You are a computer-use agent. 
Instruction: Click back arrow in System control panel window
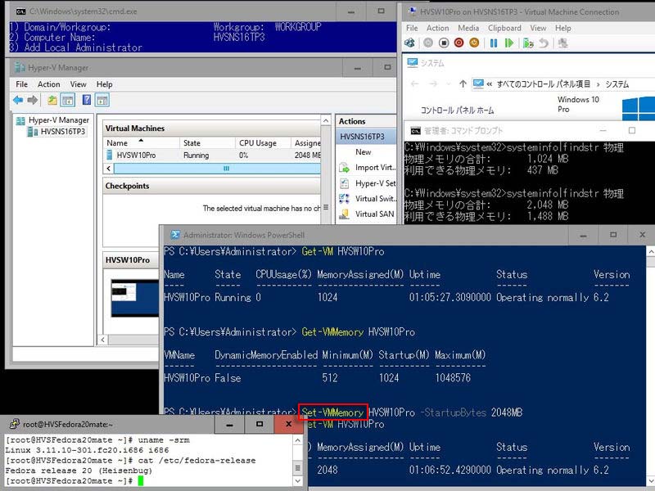coord(415,84)
